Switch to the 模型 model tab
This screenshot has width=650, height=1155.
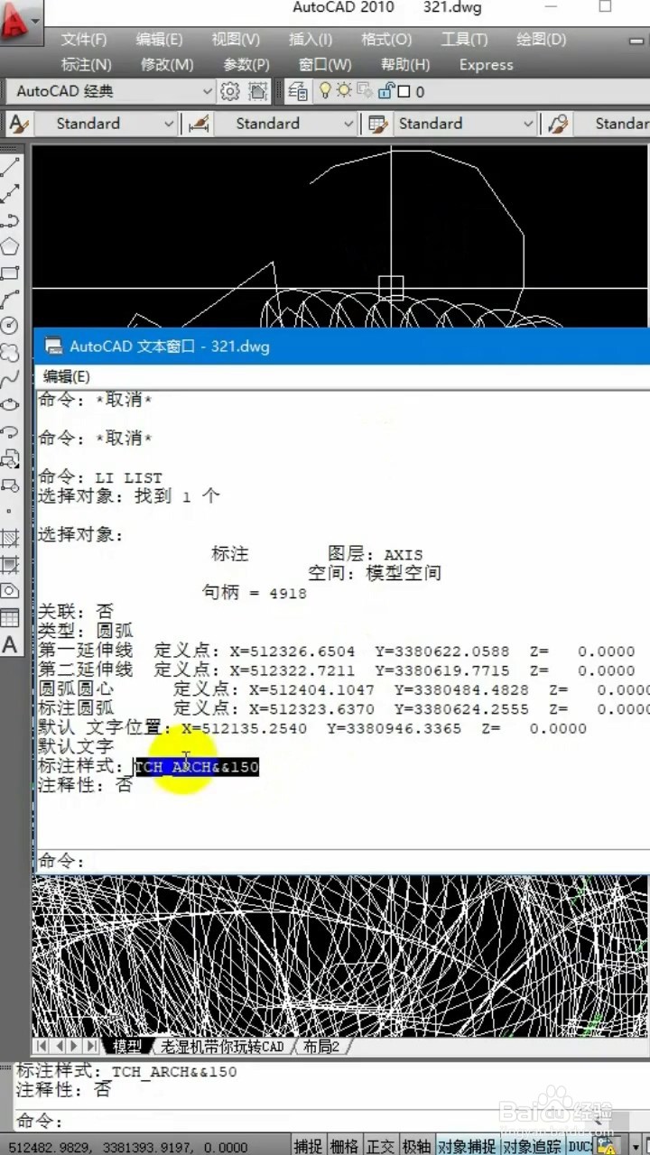(127, 1047)
